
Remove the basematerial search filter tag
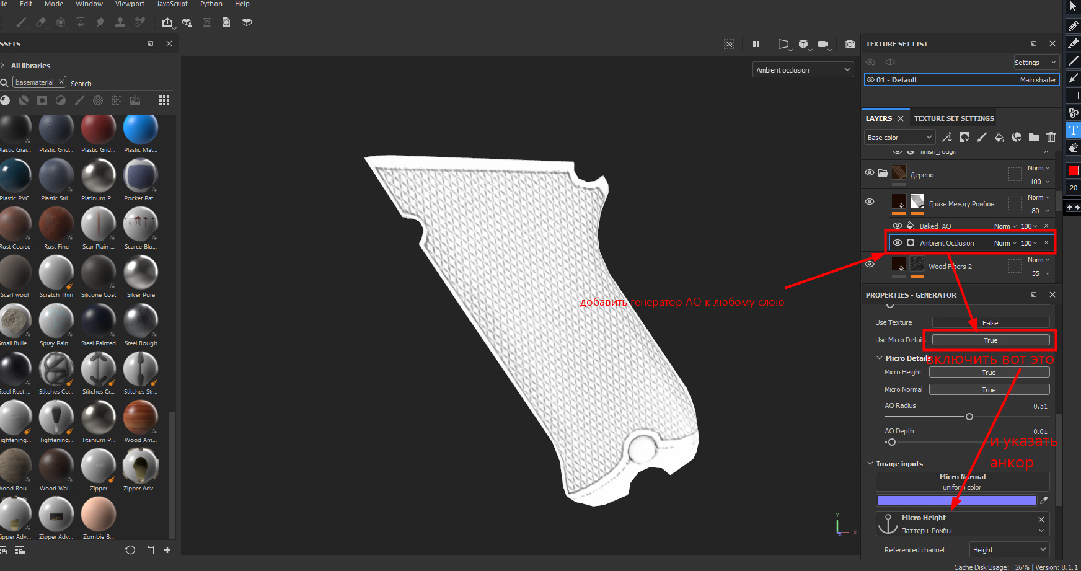tap(61, 82)
